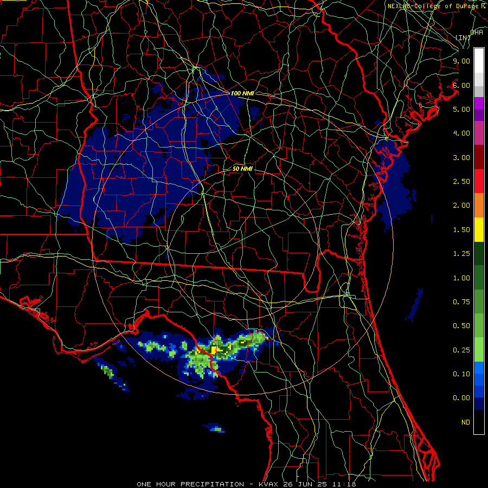Click the 100 NMI range ring label
Viewport: 488px width, 488px height.
coord(242,93)
